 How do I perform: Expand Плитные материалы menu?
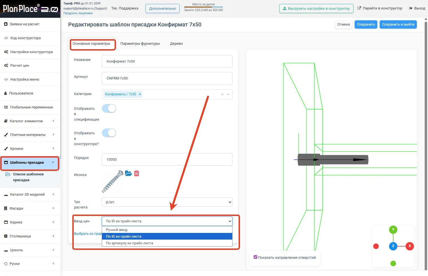(30, 135)
